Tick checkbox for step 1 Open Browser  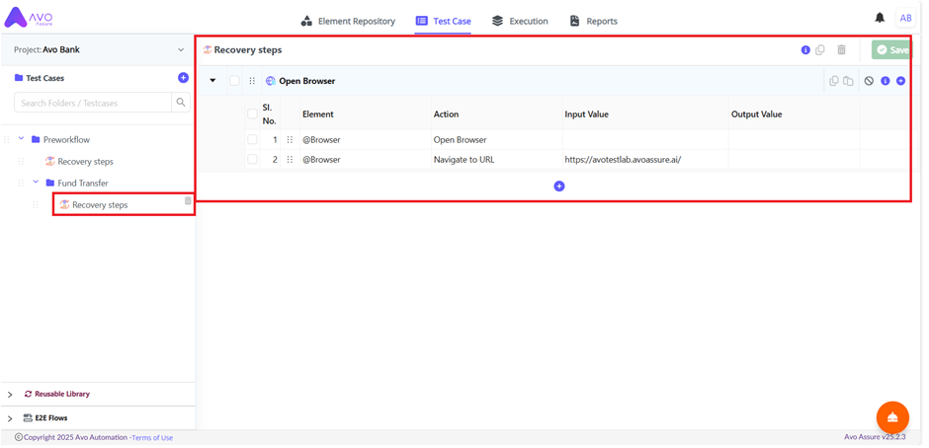pyautogui.click(x=252, y=140)
